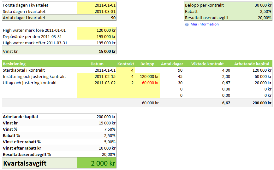Screen dimensions: 274x170
Task: Click the bold Vinst kr 15 000 kr value
Action: click(x=107, y=51)
